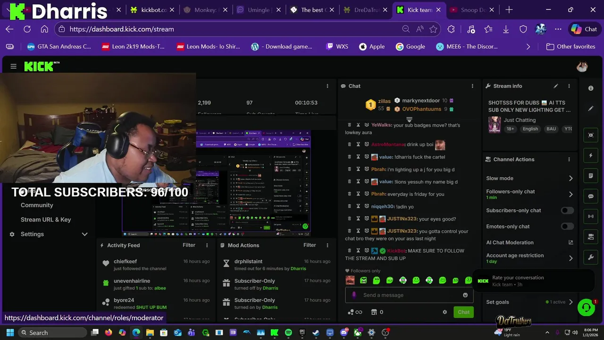Open Steam from taskbar

[x=316, y=332]
